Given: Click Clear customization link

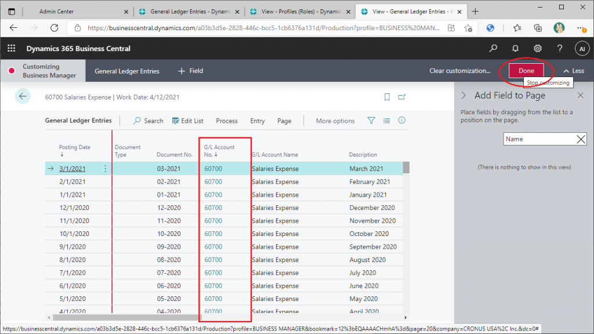Looking at the screenshot, I should (x=459, y=71).
